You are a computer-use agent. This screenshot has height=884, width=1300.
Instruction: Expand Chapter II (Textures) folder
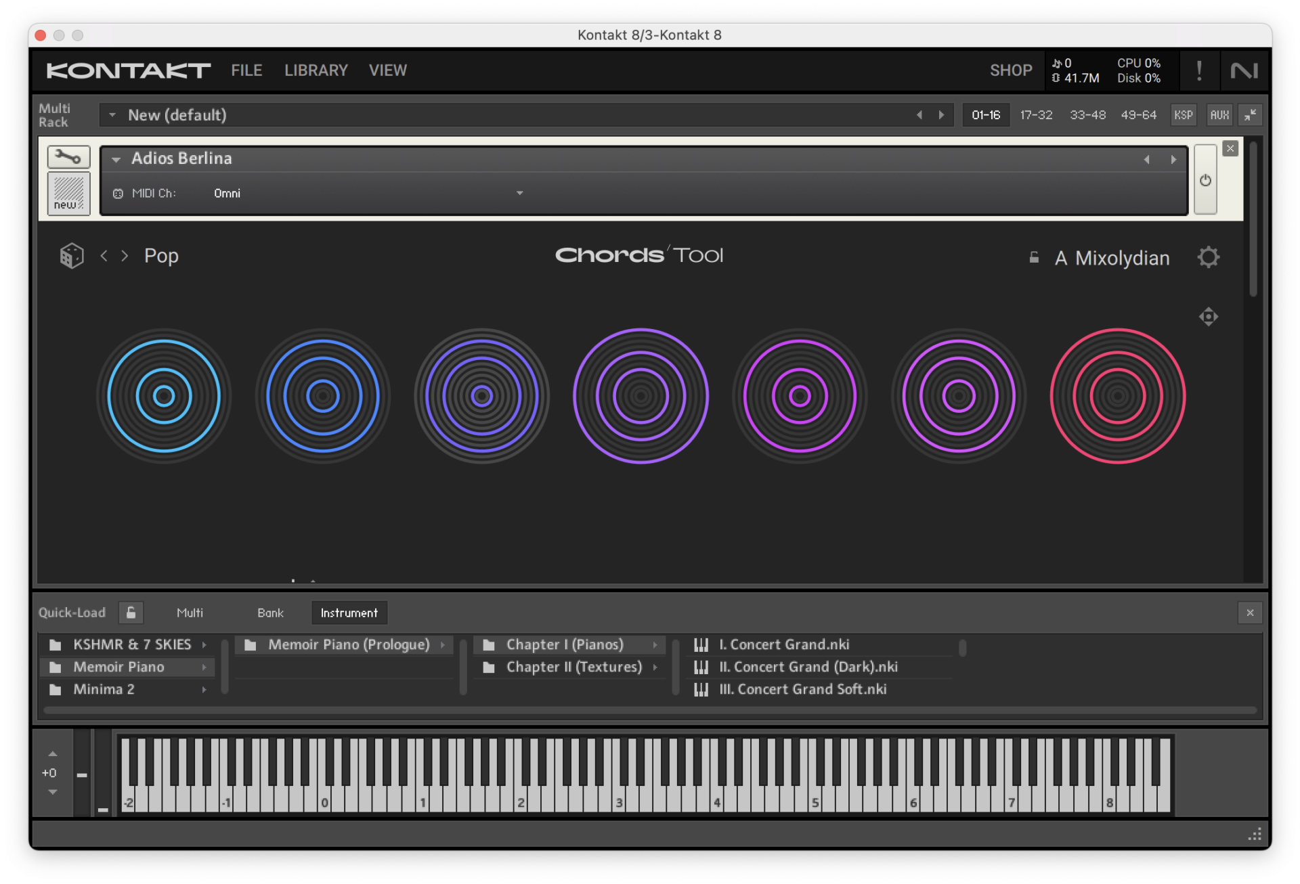570,667
